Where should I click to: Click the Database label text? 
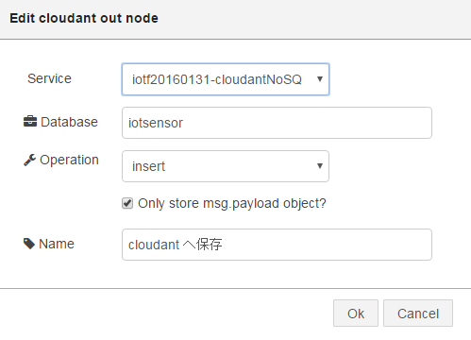click(69, 122)
